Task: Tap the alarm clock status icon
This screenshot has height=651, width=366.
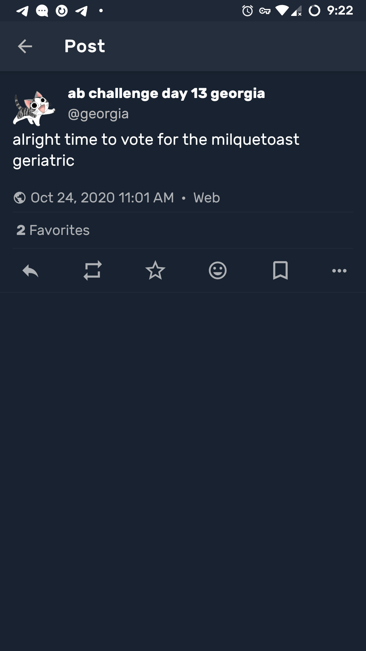Action: tap(247, 11)
